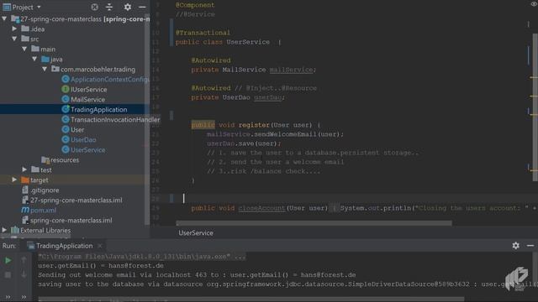Close the TradingApplication run tab
This screenshot has width=538, height=302.
pyautogui.click(x=100, y=246)
